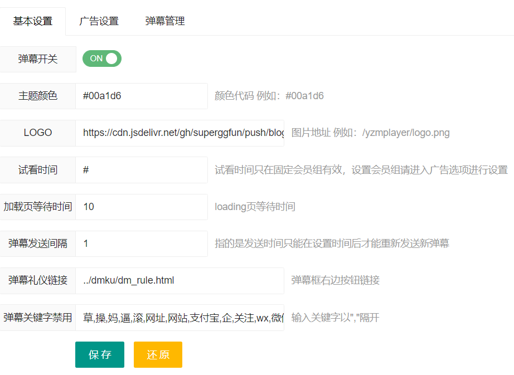Click the 弹幕关键字禁用 input field
514x375 pixels.
pos(180,318)
